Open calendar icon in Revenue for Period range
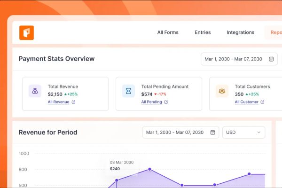This screenshot has width=282, height=188. point(212,133)
